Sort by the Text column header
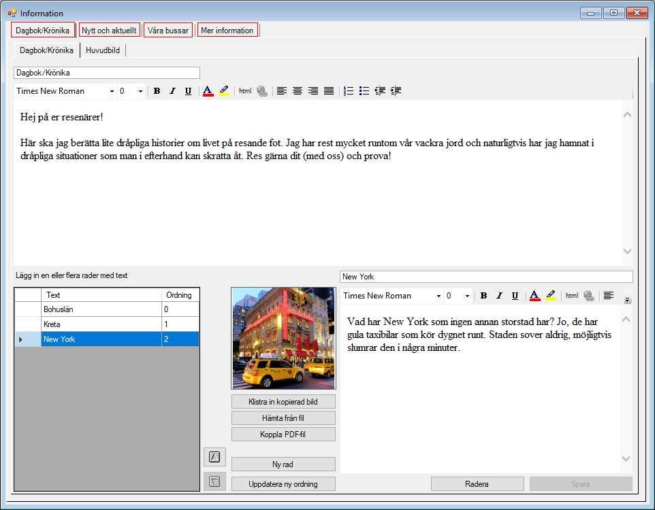The width and height of the screenshot is (655, 510). 101,294
